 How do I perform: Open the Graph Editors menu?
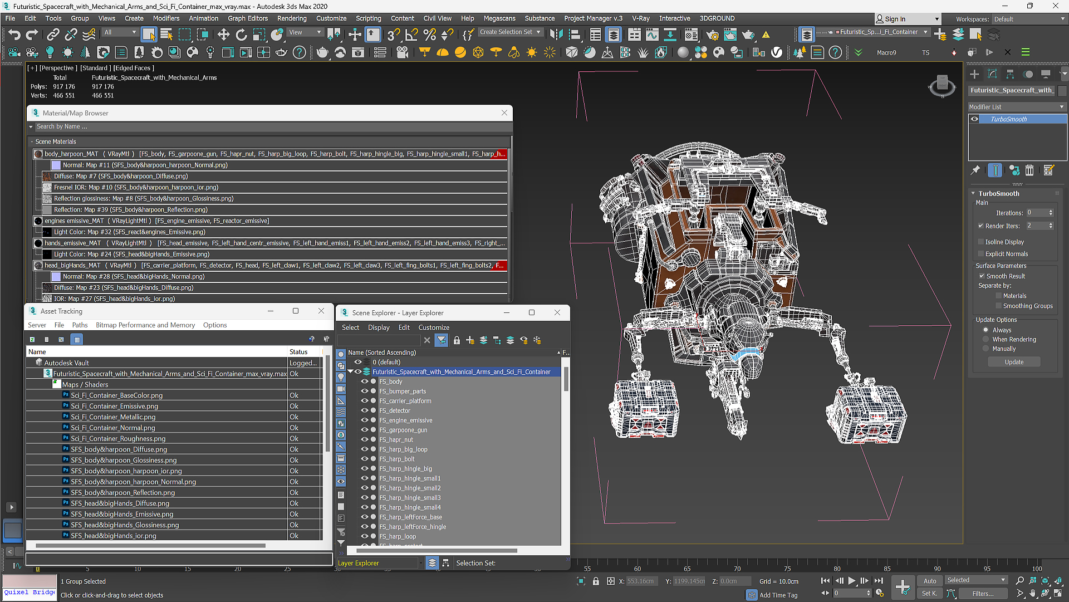coord(248,18)
